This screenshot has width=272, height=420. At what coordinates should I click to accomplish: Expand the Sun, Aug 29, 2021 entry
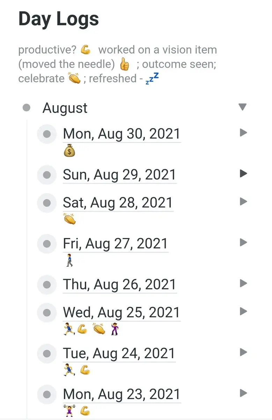243,174
